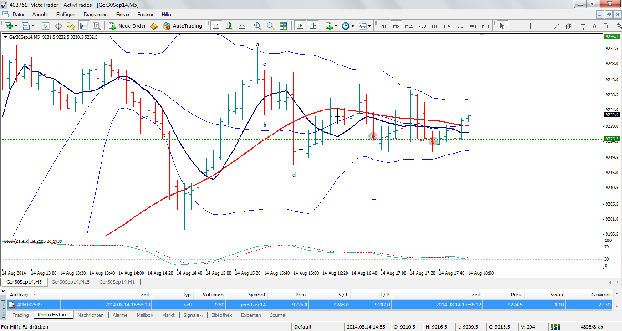Switch chart to candlesticks icon
Screen dimensions: 622x331
(x=229, y=26)
